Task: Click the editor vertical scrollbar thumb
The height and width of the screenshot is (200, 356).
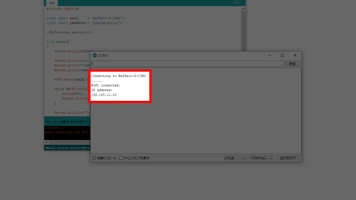Action: [243, 31]
